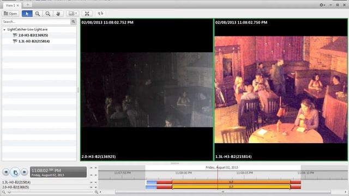The height and width of the screenshot is (196, 349).
Task: Click the timeline zoom in magnifier
Action: click(x=96, y=192)
